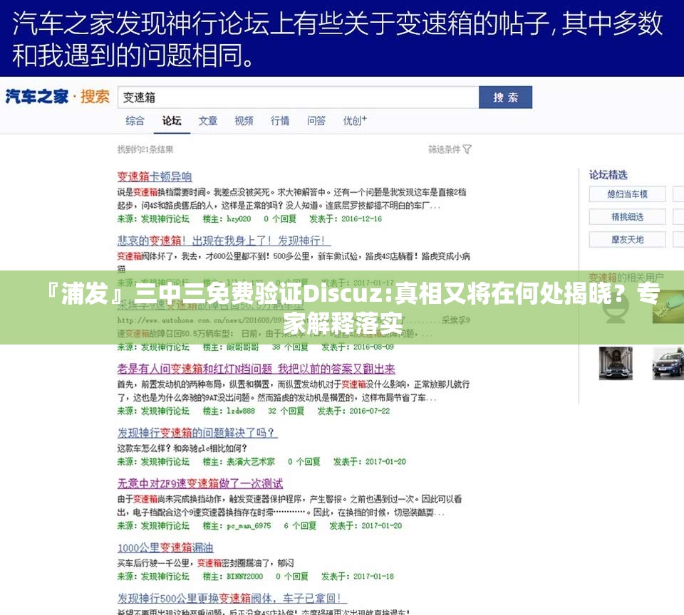Click the search box containing 变速箱
Screen dimensions: 684x615
point(298,98)
